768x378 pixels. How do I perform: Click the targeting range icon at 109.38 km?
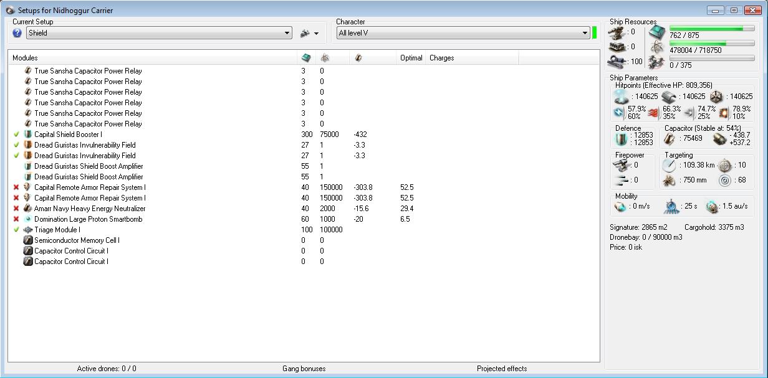pyautogui.click(x=669, y=166)
